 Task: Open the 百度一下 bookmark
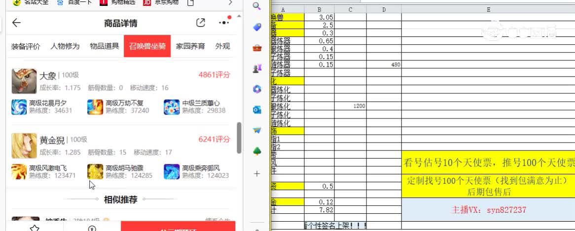(75, 2)
